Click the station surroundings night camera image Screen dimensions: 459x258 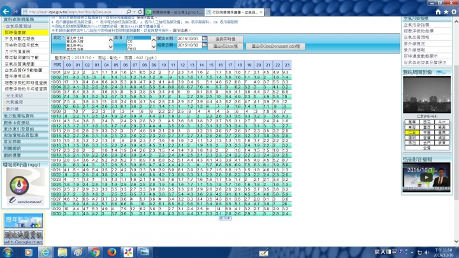pyautogui.click(x=426, y=95)
